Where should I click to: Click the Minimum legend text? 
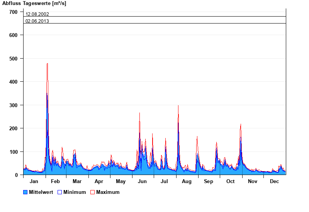pos(75,192)
